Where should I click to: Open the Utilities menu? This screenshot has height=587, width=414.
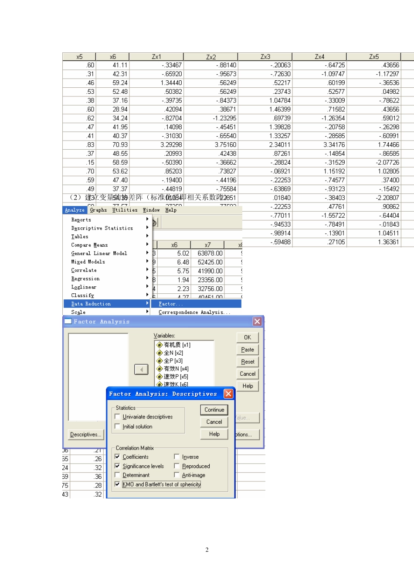[125, 210]
